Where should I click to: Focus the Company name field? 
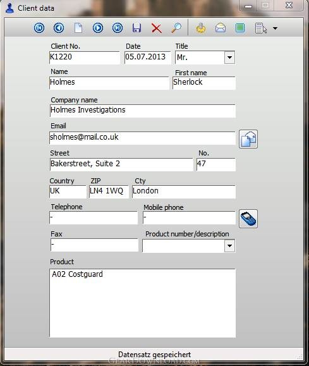143,111
